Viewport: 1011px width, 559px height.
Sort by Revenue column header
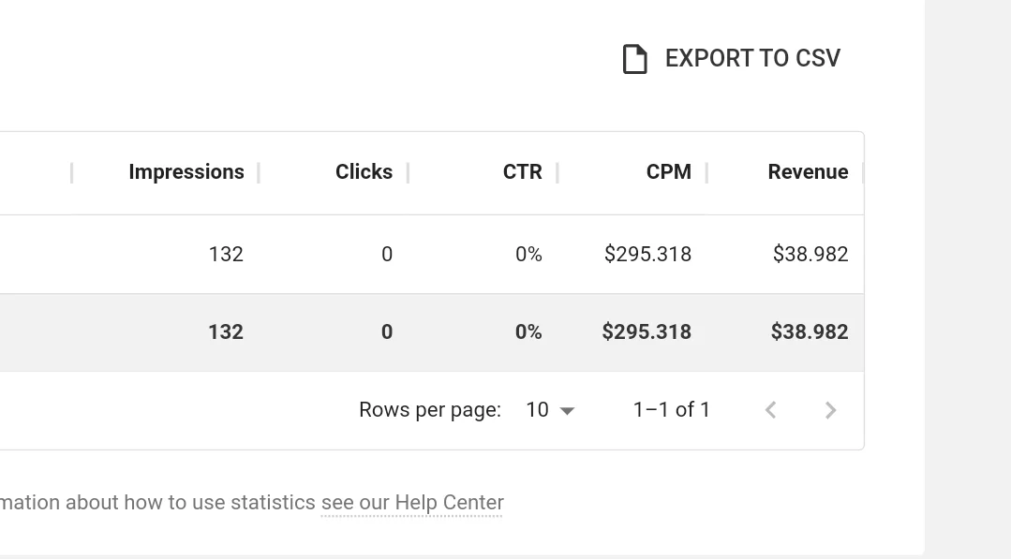tap(808, 172)
